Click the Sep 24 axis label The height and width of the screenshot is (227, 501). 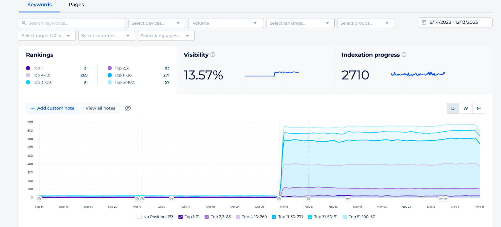[x=88, y=207]
